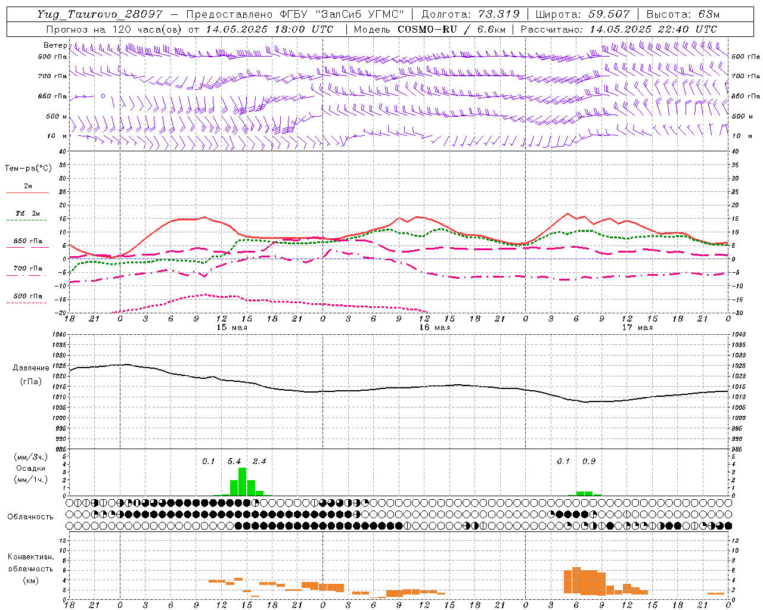Click the (мм/3ч.) precipitation unit label
Image resolution: width=763 pixels, height=610 pixels.
click(x=31, y=457)
